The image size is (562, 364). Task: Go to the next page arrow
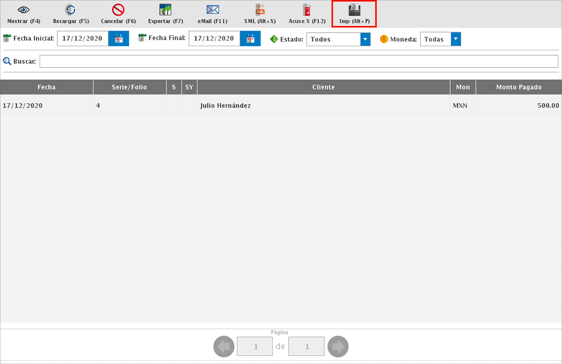338,346
